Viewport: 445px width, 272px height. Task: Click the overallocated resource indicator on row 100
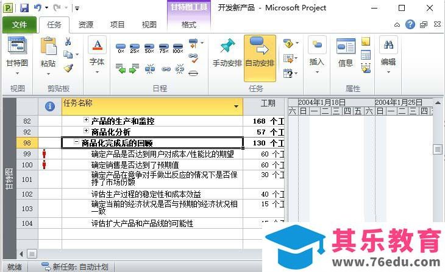point(44,165)
